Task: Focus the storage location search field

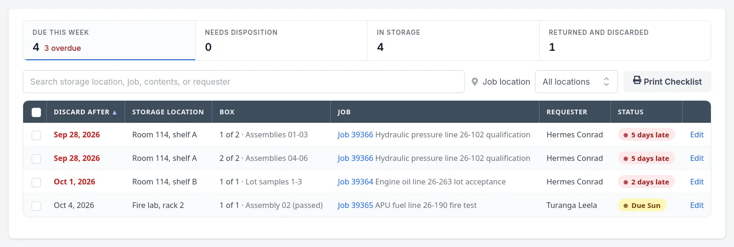Action: pyautogui.click(x=243, y=82)
